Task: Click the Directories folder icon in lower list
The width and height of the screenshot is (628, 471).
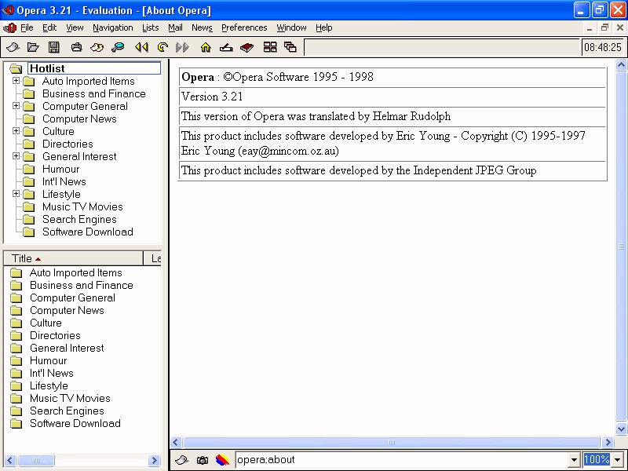Action: tap(16, 336)
